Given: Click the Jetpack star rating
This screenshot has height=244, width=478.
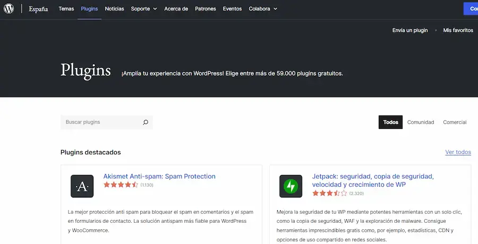Looking at the screenshot, I should coord(329,194).
